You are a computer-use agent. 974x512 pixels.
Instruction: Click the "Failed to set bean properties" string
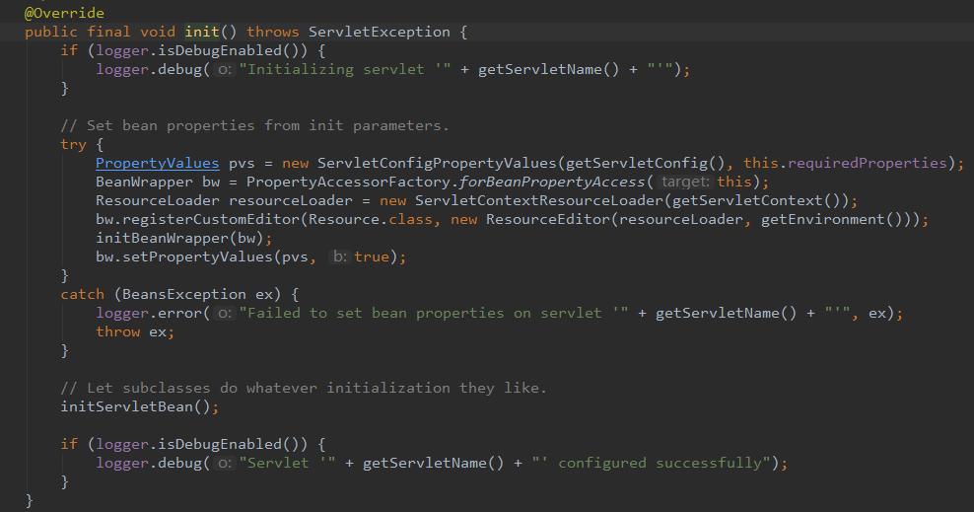[x=419, y=313]
